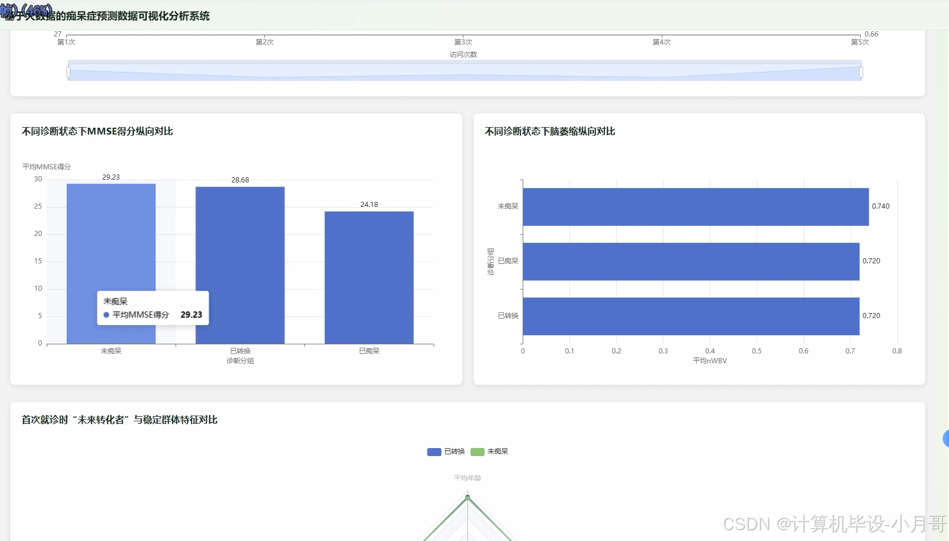Click the 平均nWBV axis title
This screenshot has width=949, height=541.
coord(710,361)
